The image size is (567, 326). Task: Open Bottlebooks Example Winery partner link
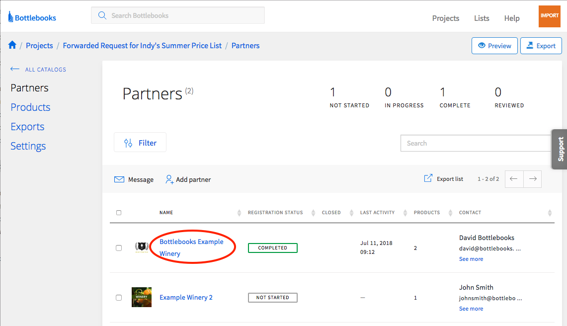[191, 247]
